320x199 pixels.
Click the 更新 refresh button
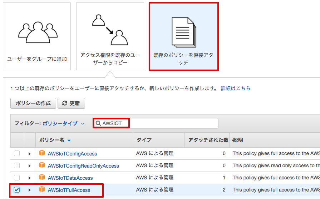pyautogui.click(x=71, y=103)
